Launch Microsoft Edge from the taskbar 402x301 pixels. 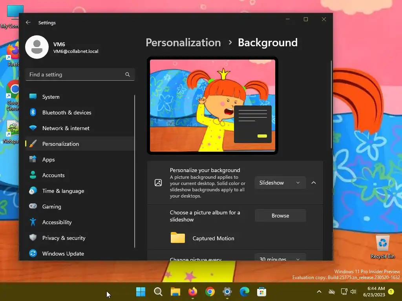244,292
